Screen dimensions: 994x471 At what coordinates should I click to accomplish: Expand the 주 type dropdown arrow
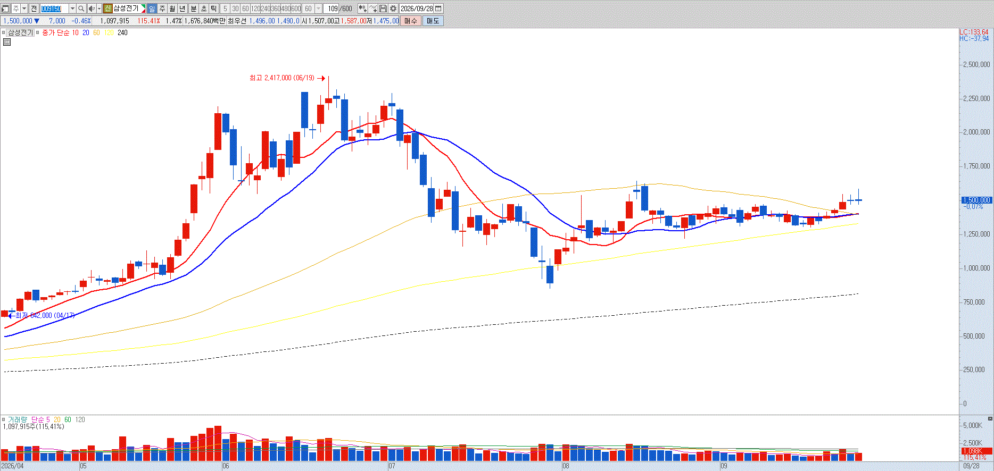24,9
